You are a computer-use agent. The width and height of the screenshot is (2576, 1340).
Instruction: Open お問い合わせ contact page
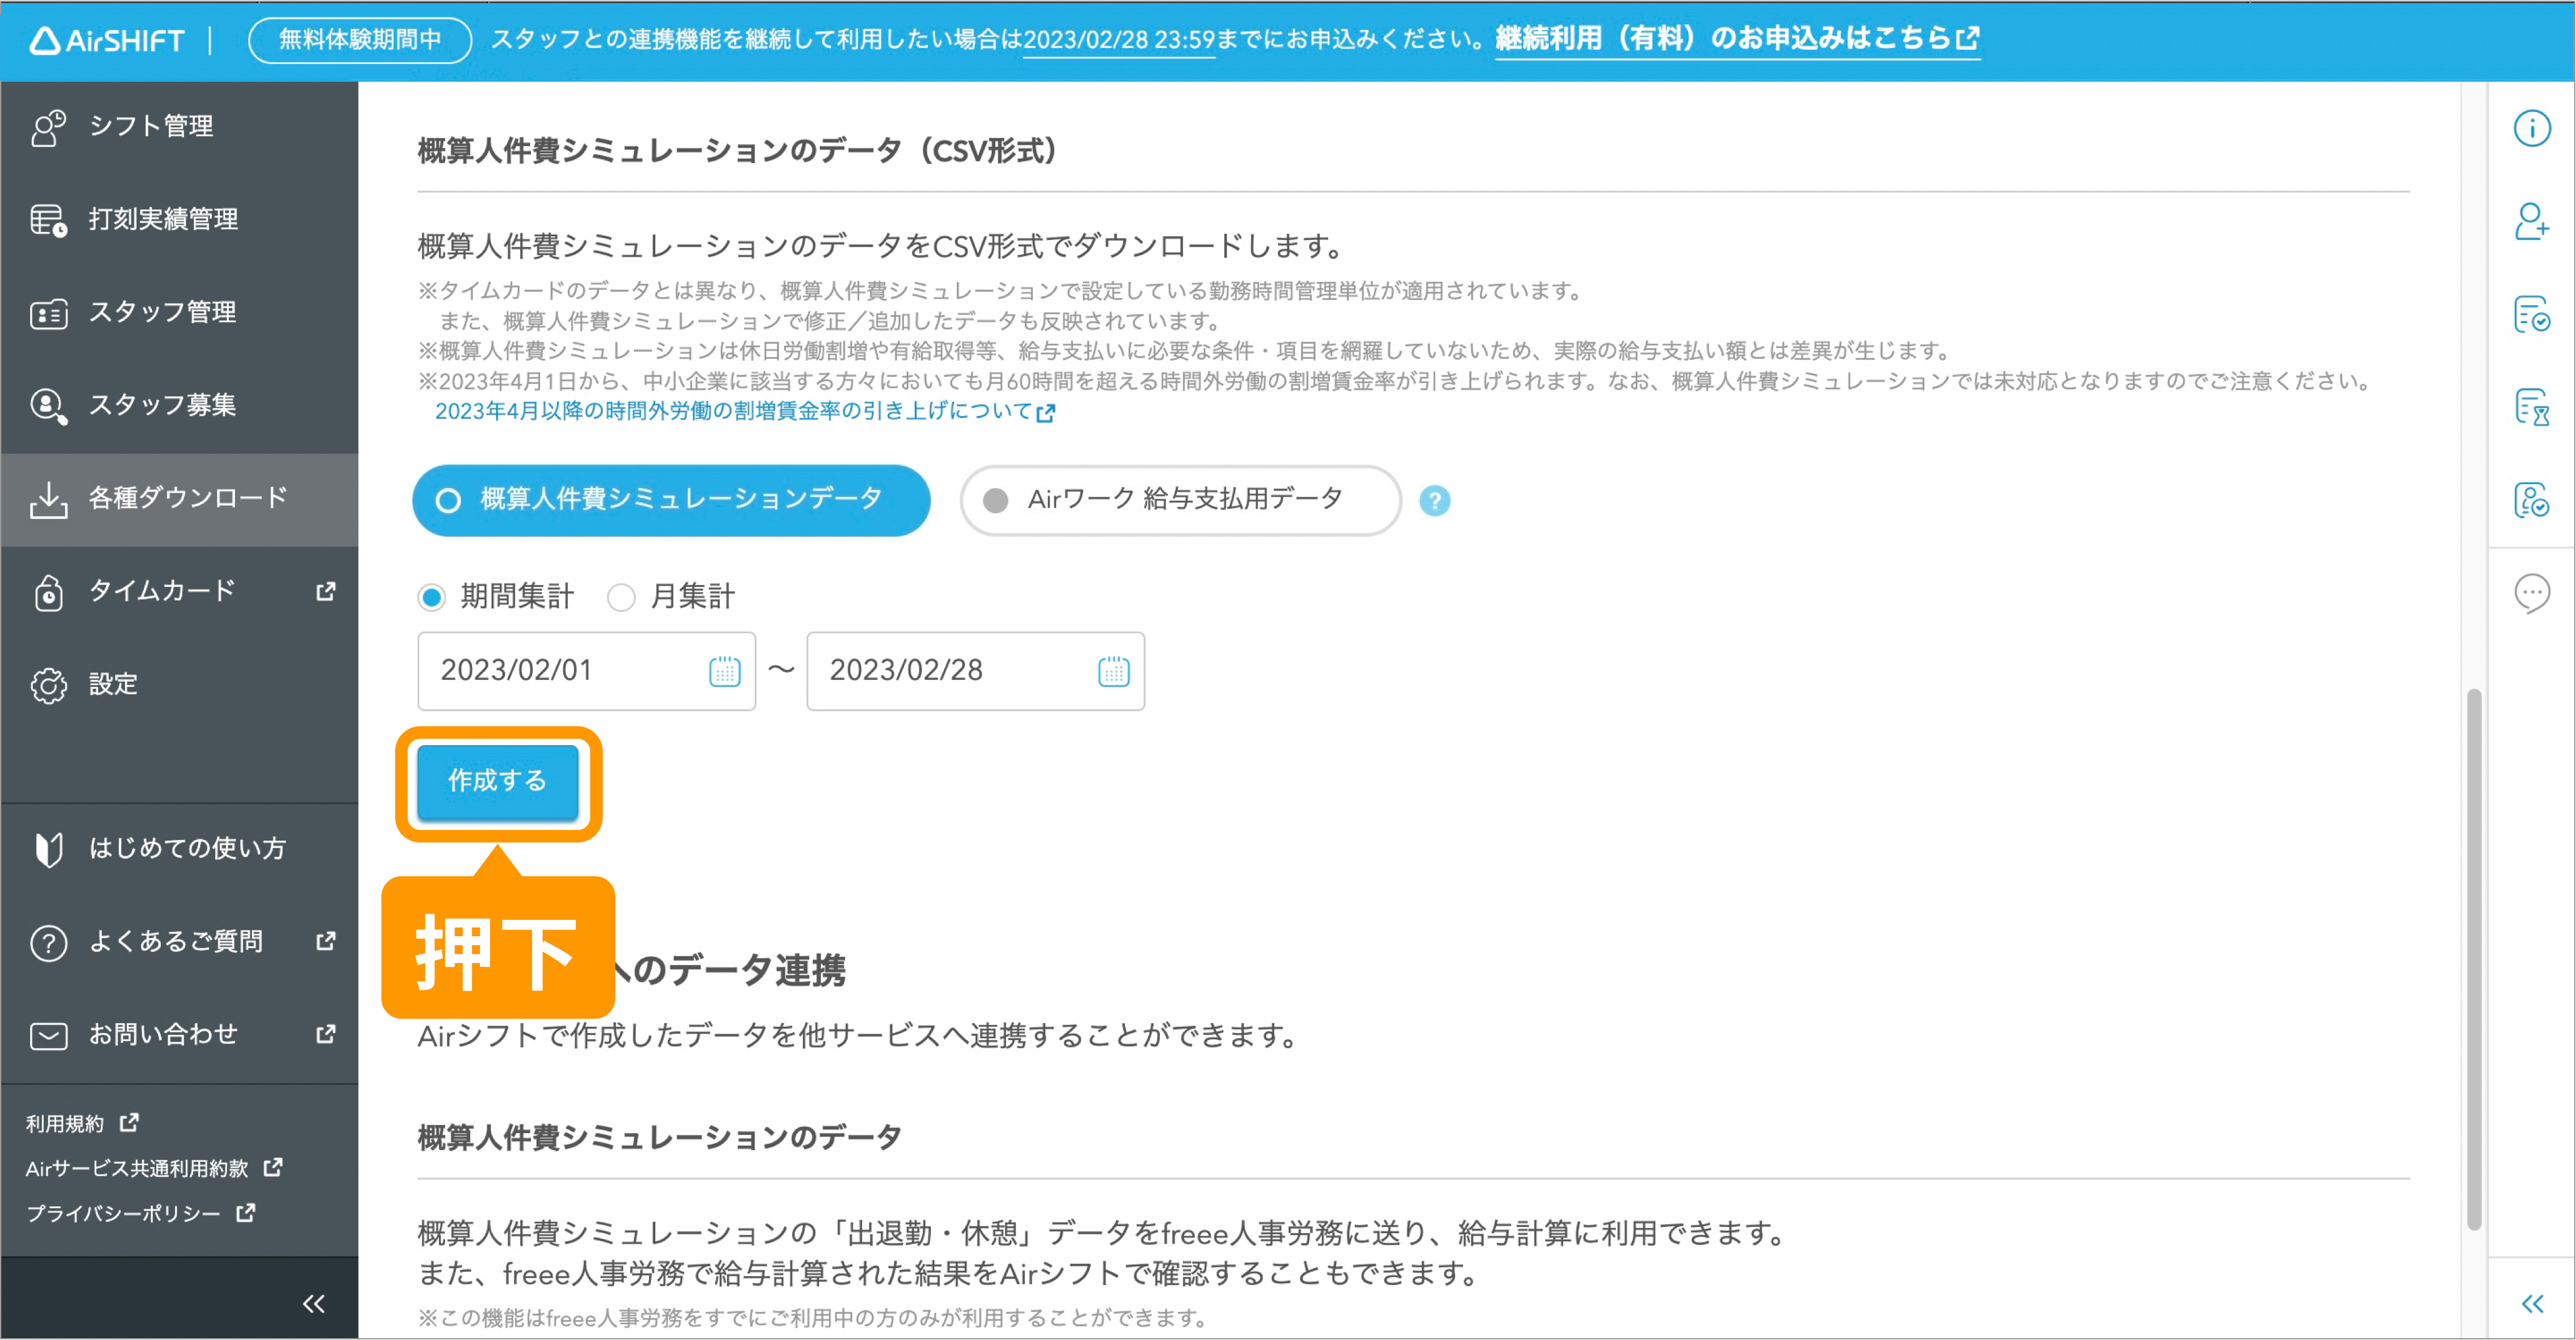[x=179, y=1034]
